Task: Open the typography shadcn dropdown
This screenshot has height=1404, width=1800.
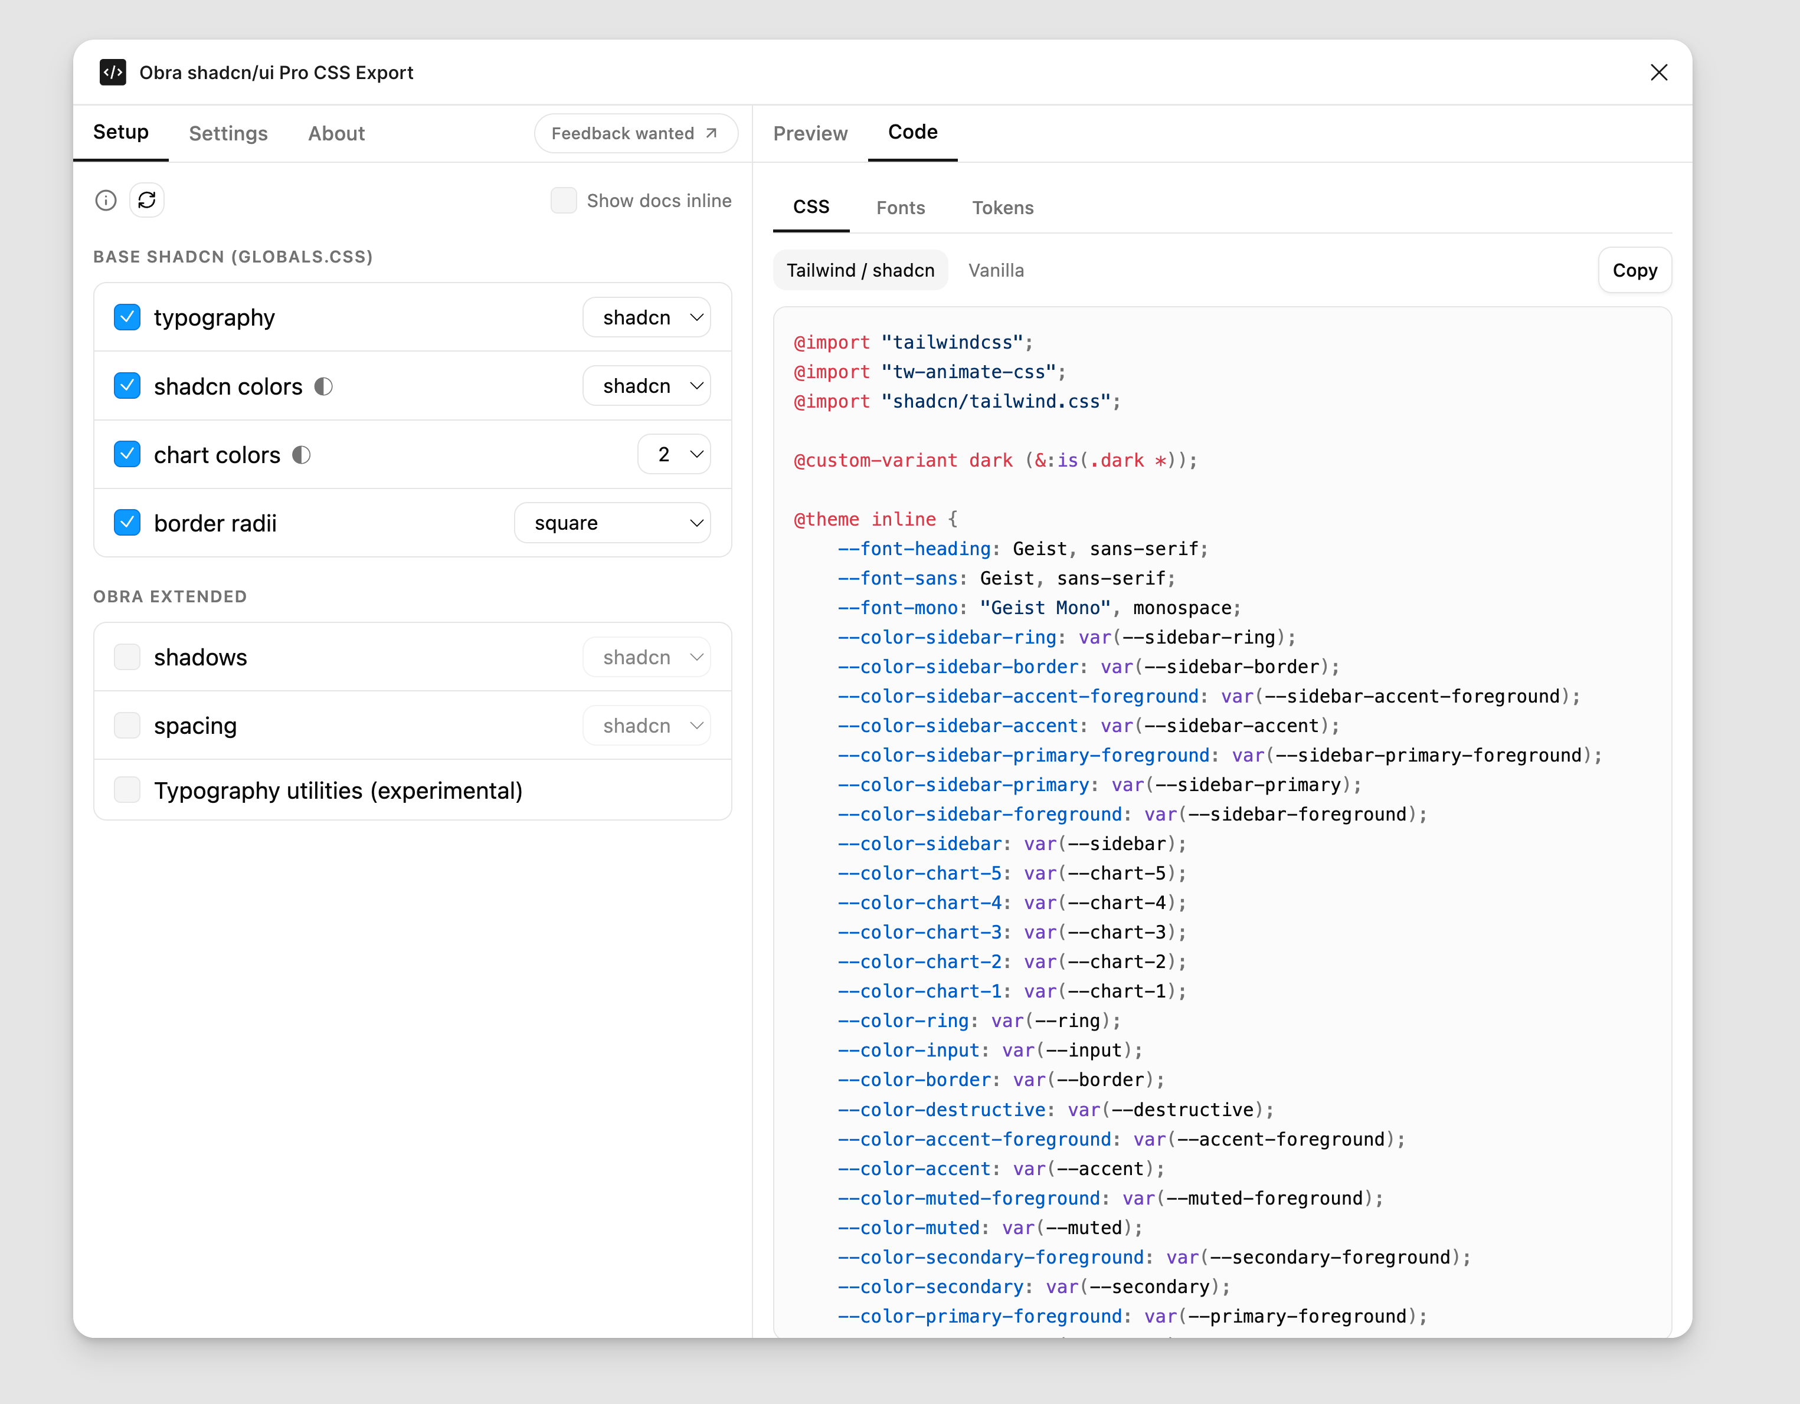Action: (x=647, y=317)
